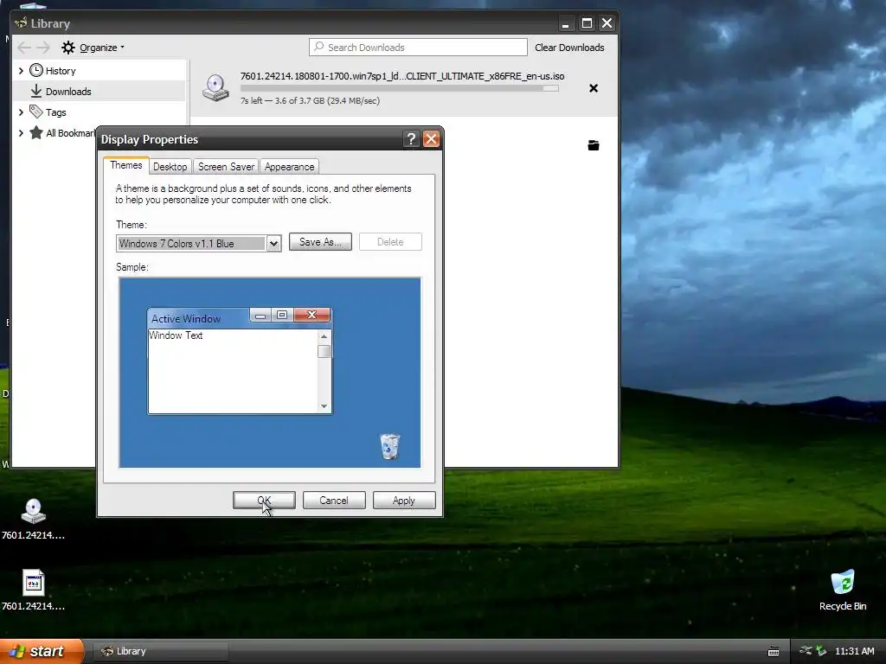The image size is (886, 664).
Task: Open the Organize gear menu
Action: (93, 48)
